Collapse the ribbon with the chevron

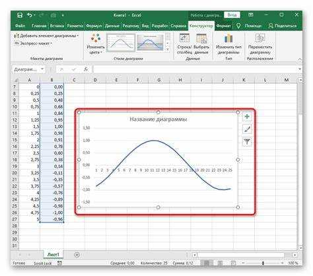coord(300,59)
